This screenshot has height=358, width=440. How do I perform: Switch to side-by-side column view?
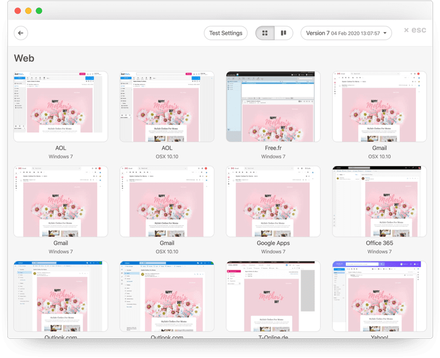point(283,33)
